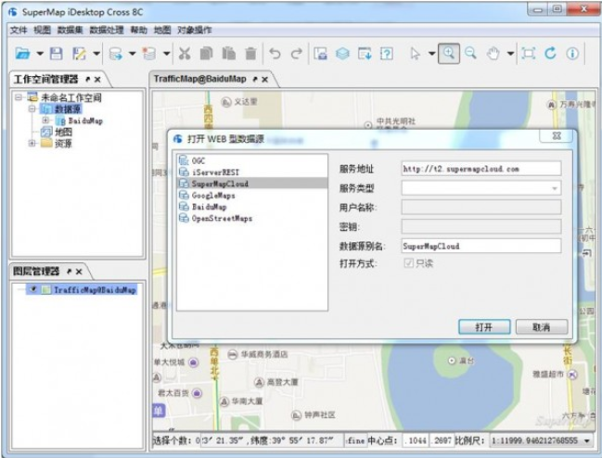Click the Cut scissors icon
The image size is (602, 458).
click(185, 54)
